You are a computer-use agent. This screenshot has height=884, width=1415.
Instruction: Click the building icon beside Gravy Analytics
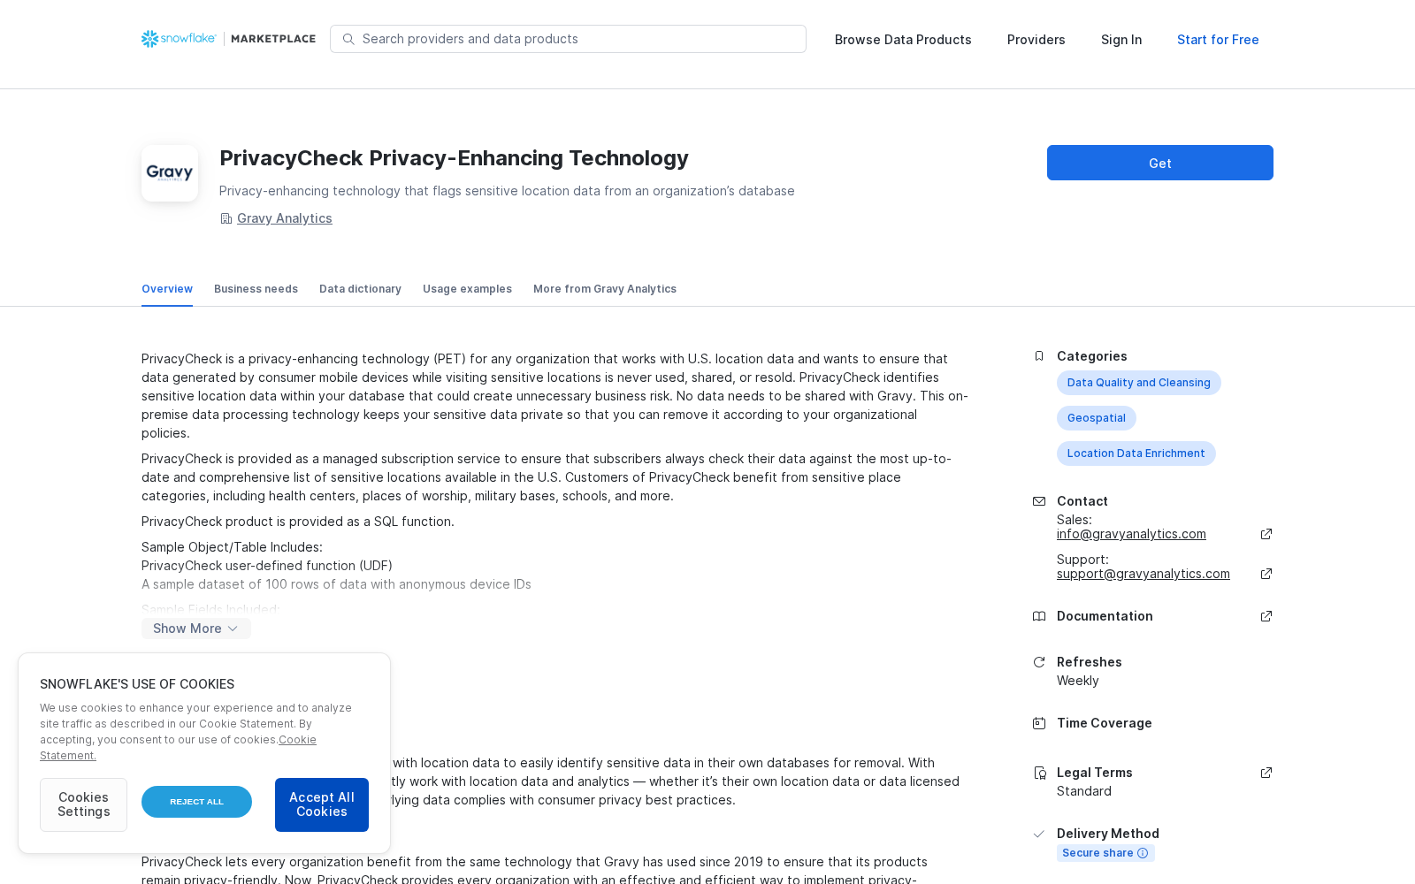[x=226, y=218]
